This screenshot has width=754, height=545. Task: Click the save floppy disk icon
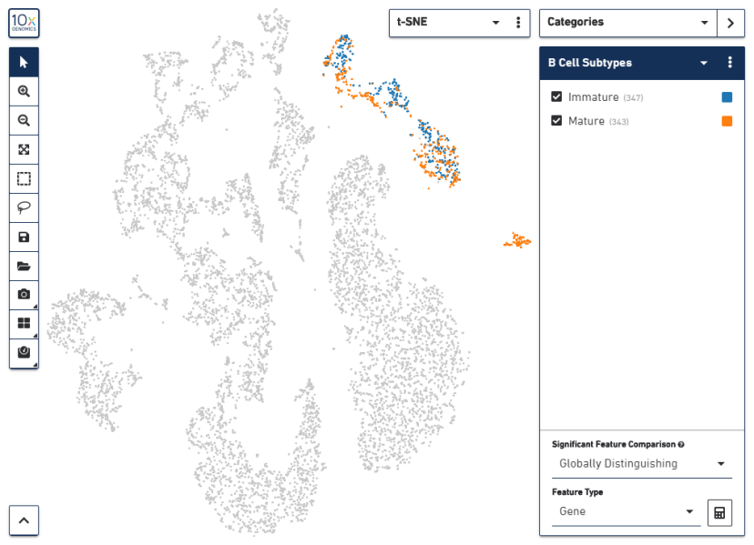pos(24,237)
